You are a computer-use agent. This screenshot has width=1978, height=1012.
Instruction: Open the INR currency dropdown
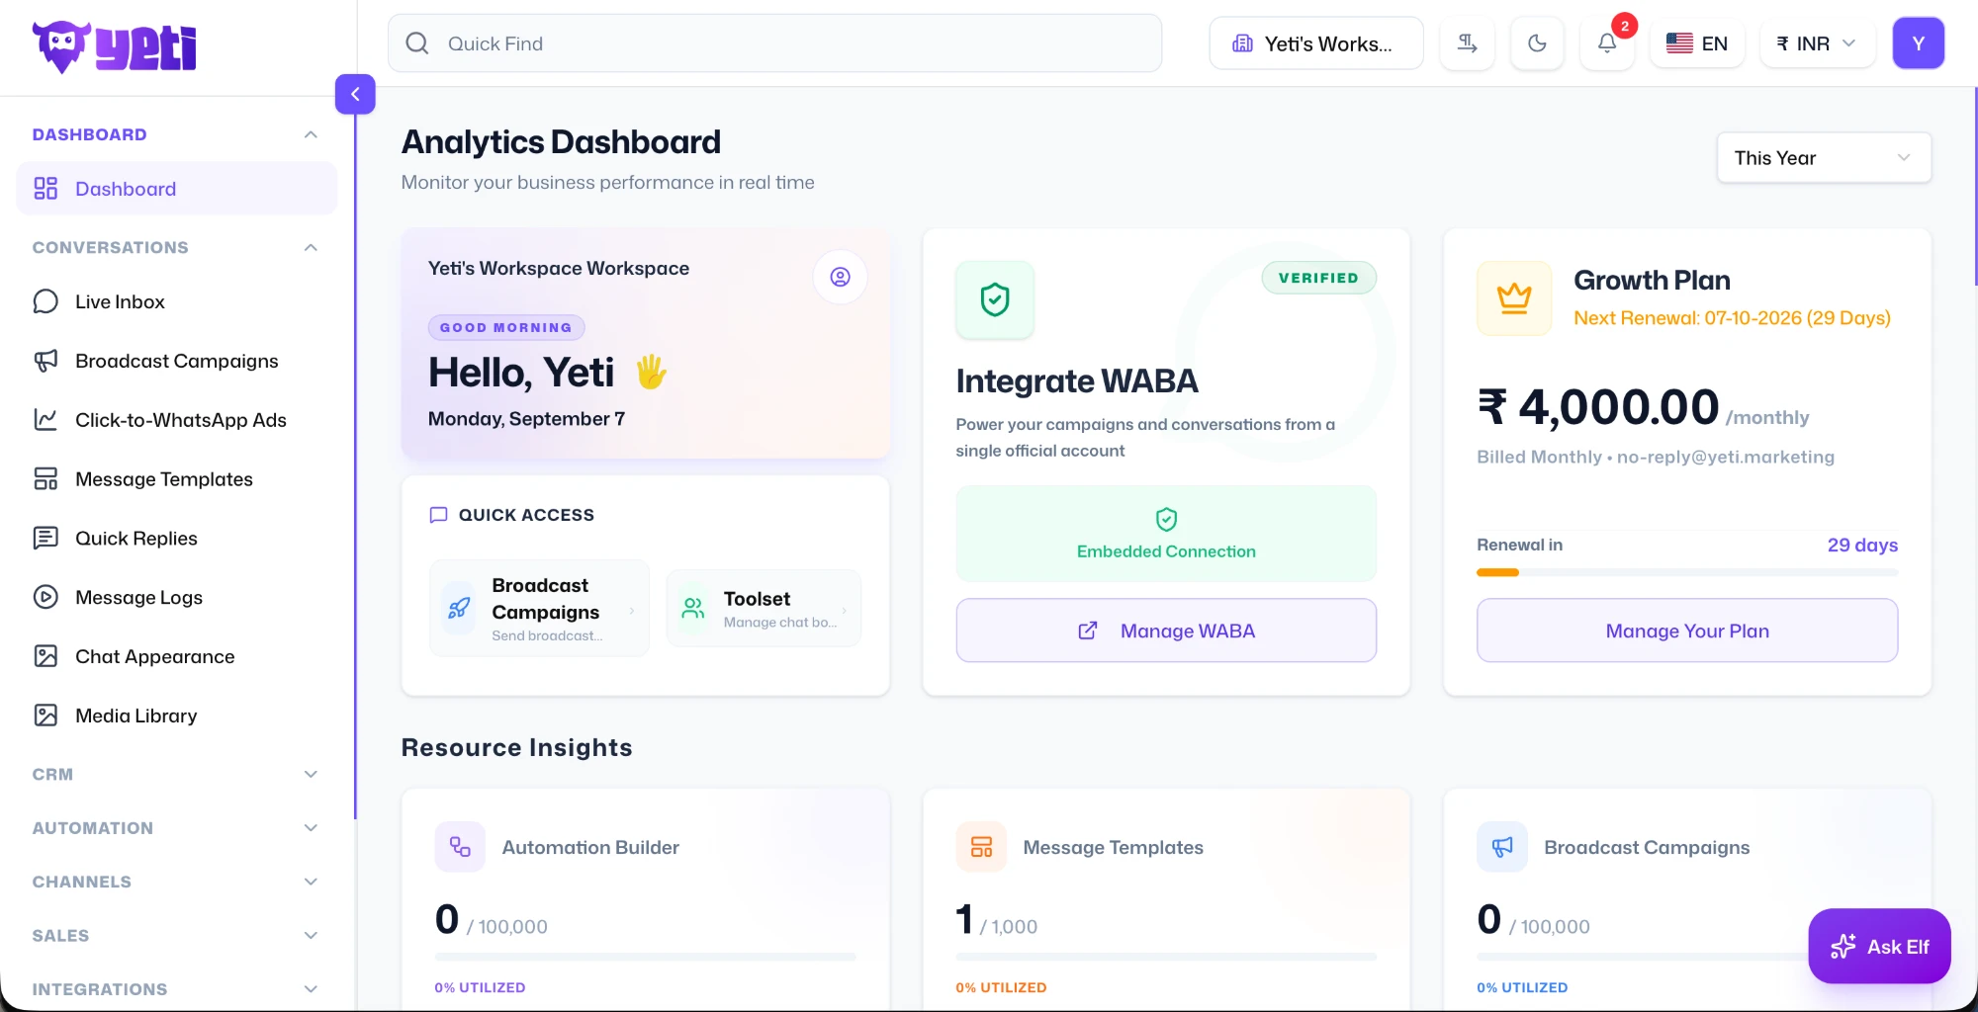click(1817, 43)
